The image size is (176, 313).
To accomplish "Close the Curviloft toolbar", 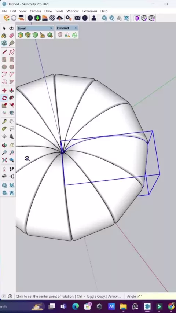I will (x=76, y=28).
